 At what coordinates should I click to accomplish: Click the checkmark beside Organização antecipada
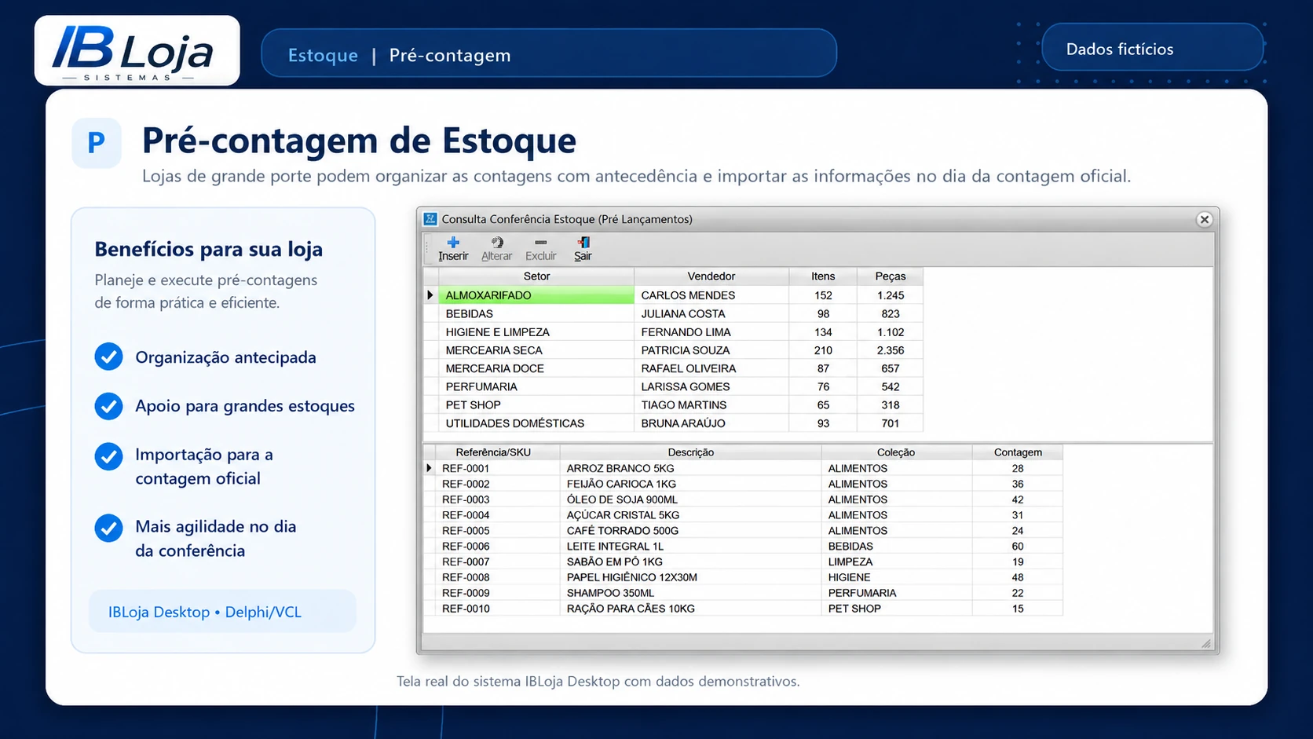tap(108, 357)
